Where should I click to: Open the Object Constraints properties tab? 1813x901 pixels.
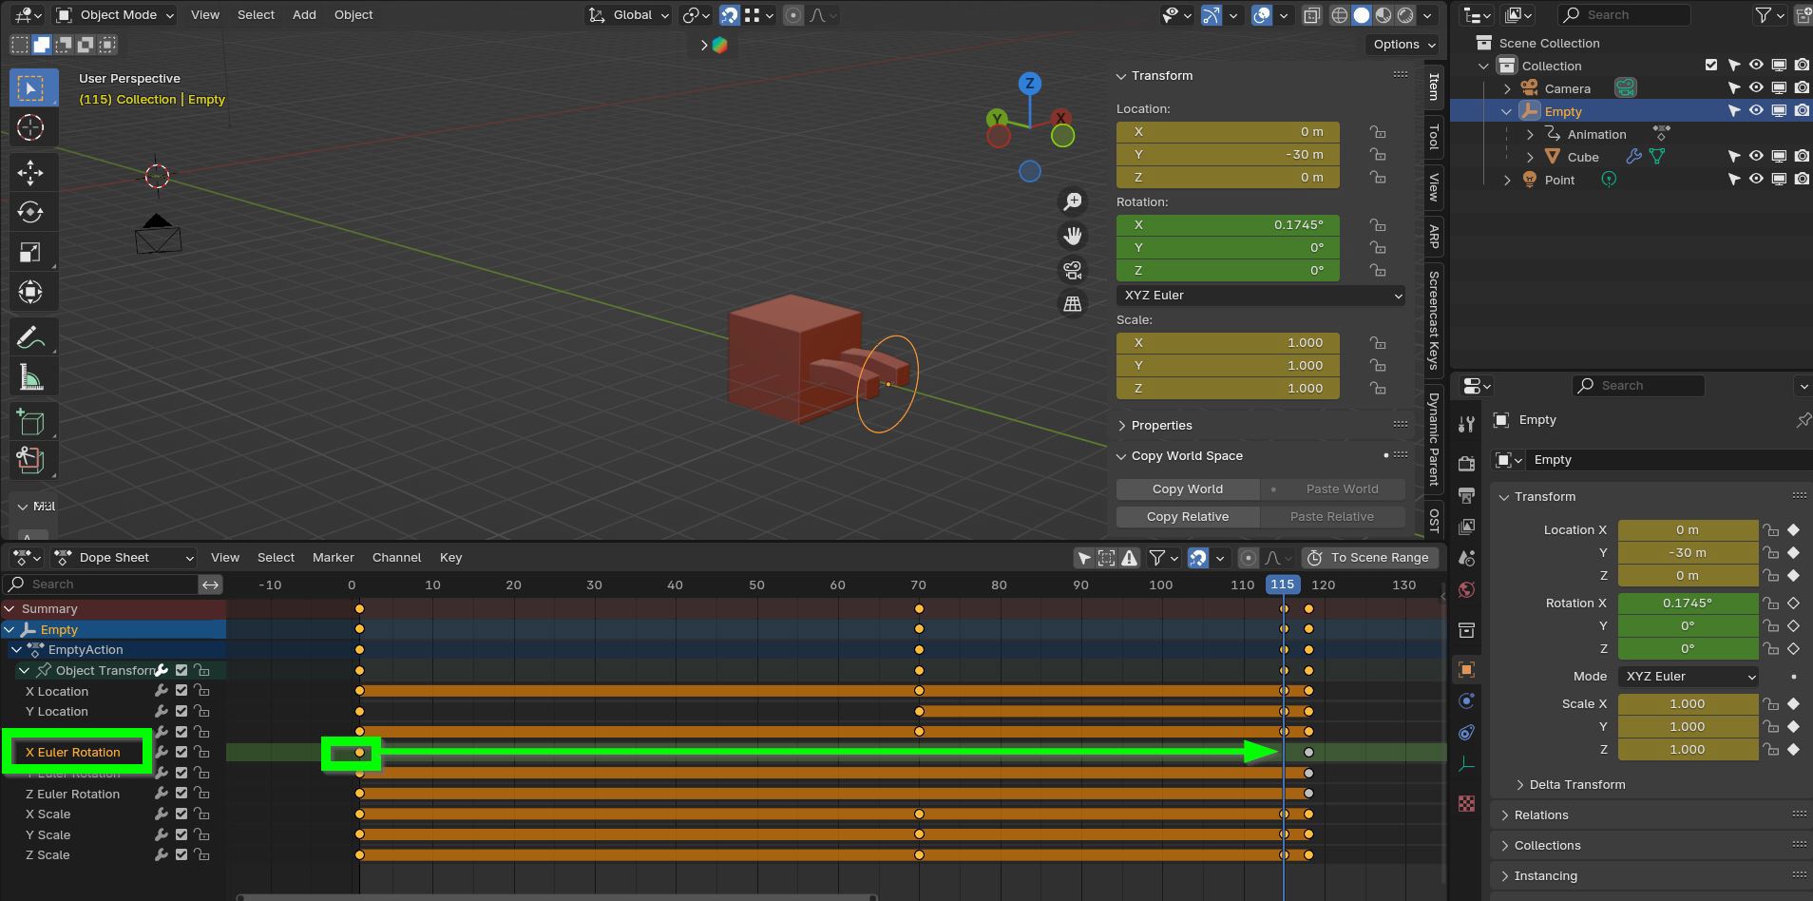point(1466,733)
